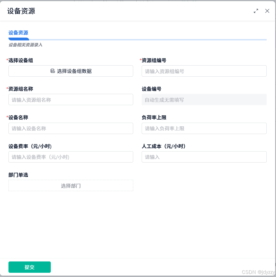Expand the dialog to fullscreen with diagonal arrows
This screenshot has width=276, height=277.
(x=256, y=11)
